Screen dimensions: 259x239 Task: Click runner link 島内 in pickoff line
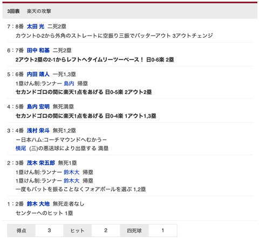[69, 84]
